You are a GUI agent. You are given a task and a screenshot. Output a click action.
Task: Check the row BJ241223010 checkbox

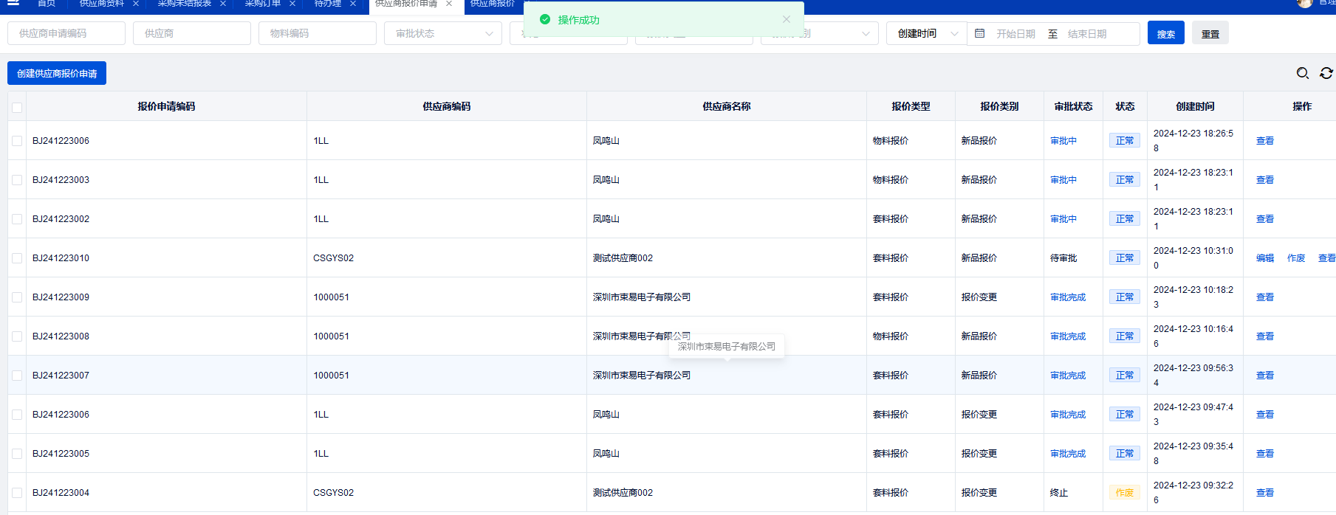click(17, 258)
